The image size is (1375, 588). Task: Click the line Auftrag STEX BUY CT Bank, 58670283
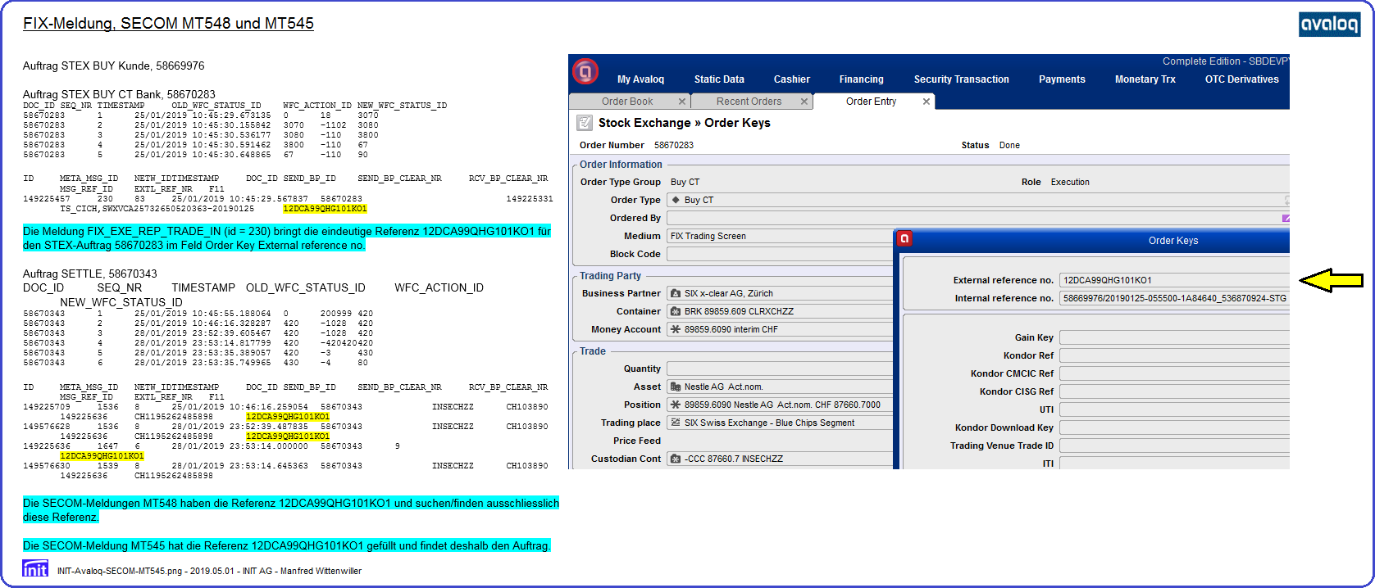coord(119,94)
